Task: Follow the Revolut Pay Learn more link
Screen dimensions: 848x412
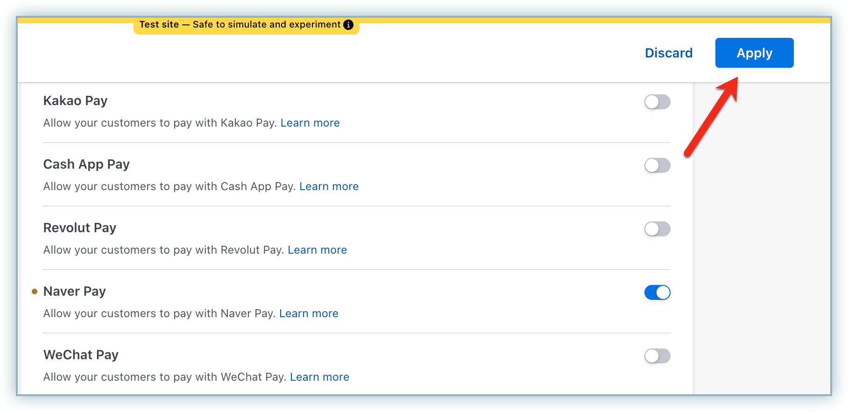Action: [x=317, y=250]
